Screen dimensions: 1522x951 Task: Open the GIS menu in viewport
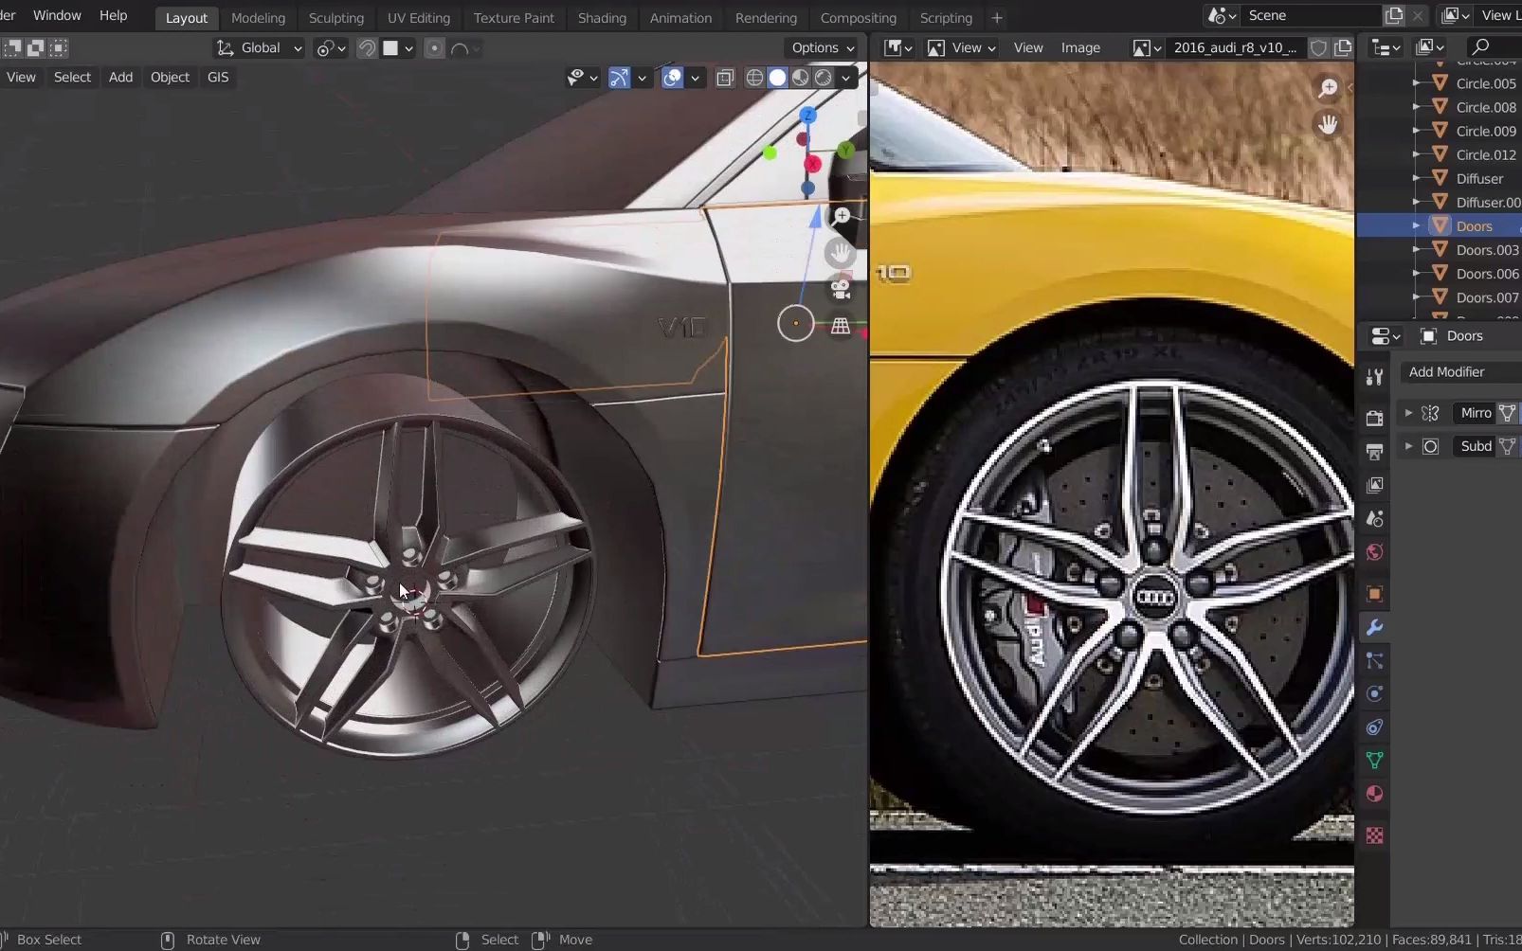217,78
